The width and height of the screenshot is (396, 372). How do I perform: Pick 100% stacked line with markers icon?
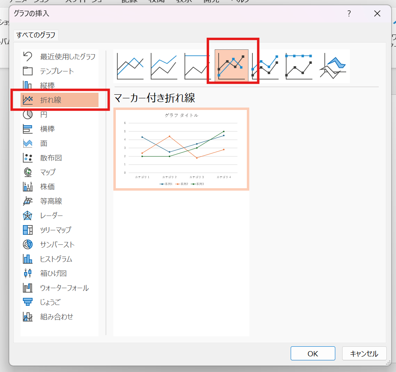(299, 66)
